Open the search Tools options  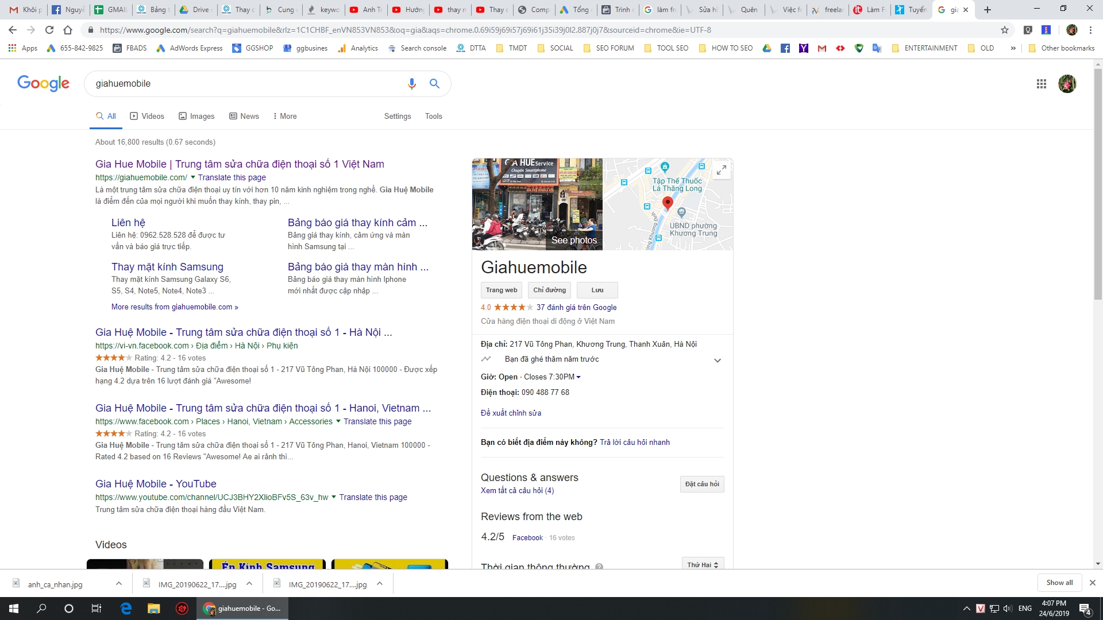[434, 116]
